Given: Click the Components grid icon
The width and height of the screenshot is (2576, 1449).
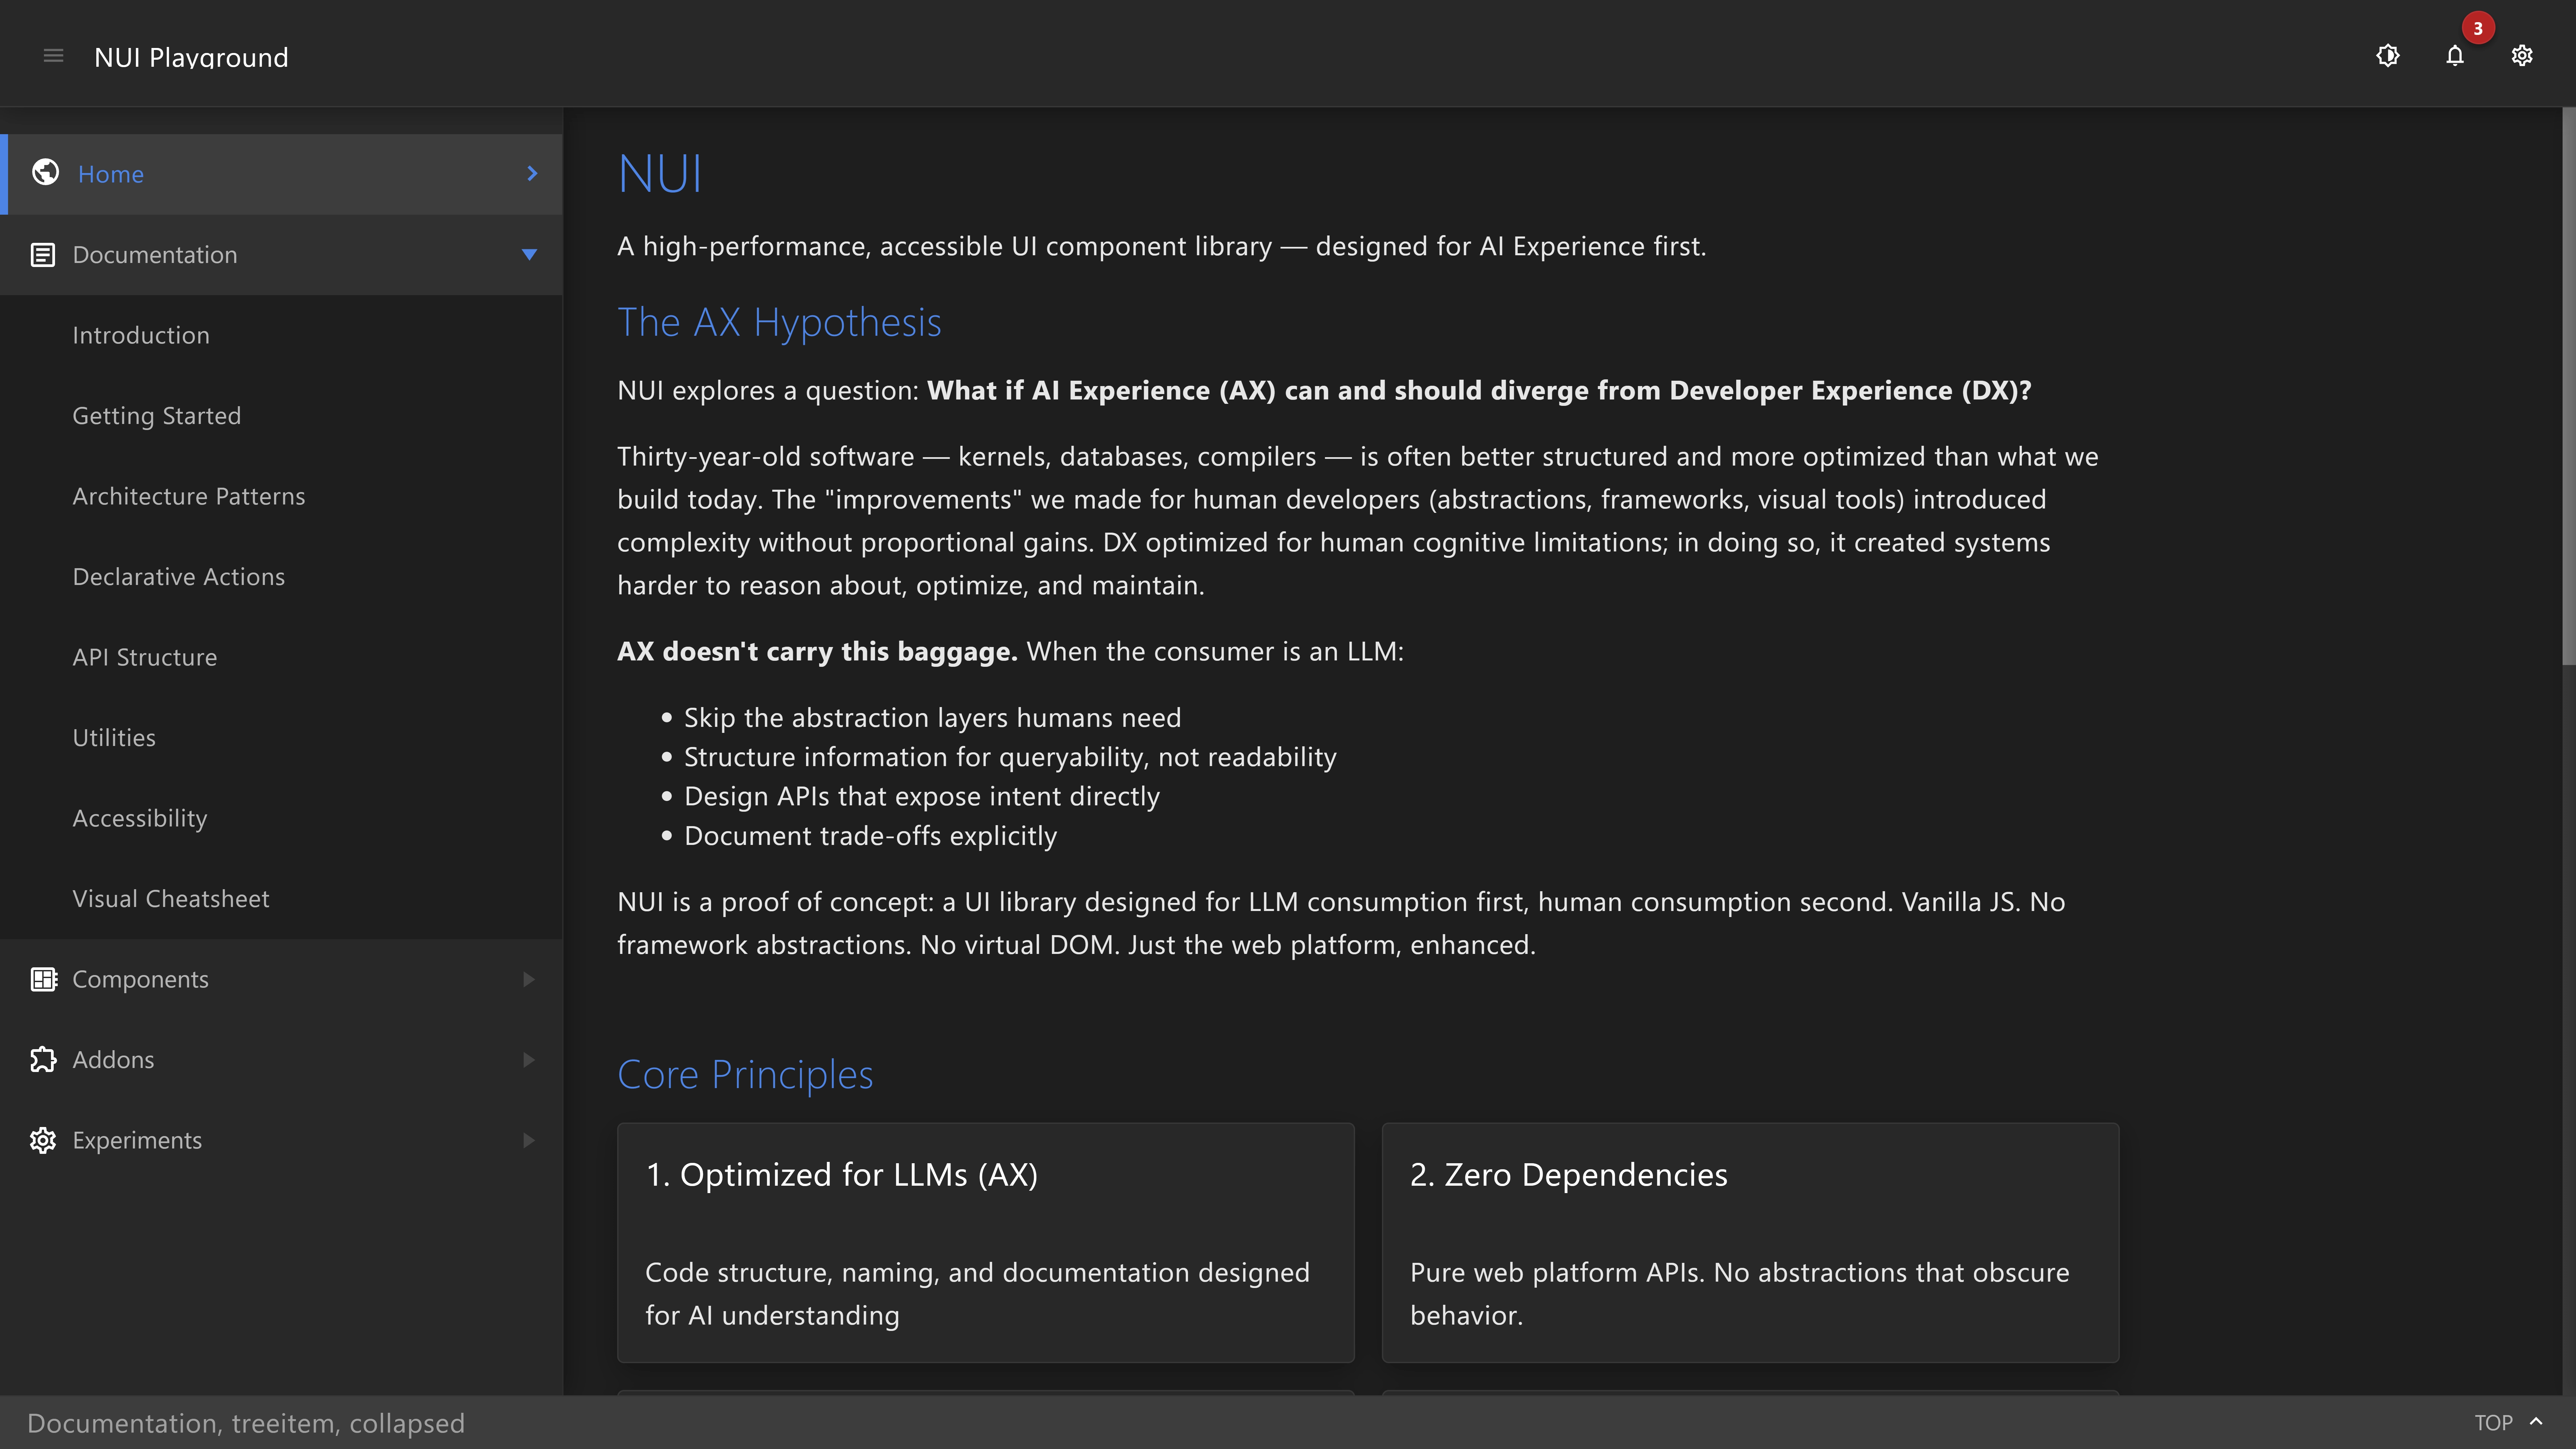Looking at the screenshot, I should click(x=43, y=979).
